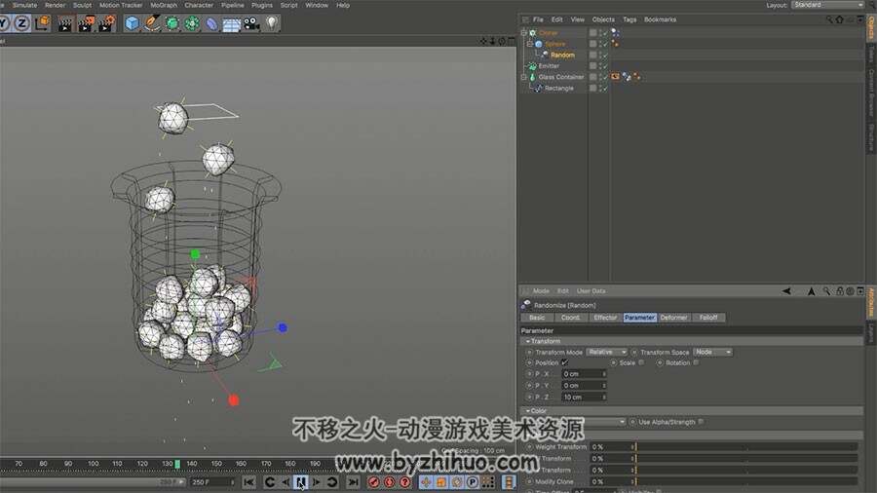Go to the timeline start
The image size is (877, 493).
point(248,482)
